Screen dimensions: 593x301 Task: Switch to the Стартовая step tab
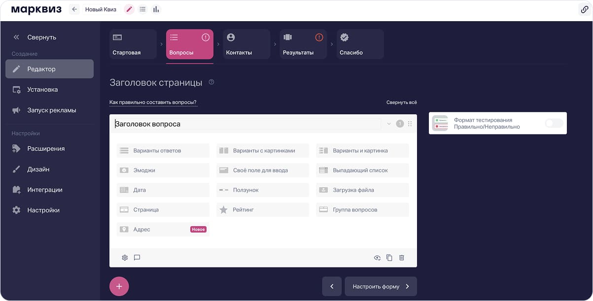[x=133, y=44]
